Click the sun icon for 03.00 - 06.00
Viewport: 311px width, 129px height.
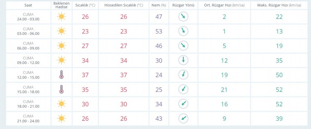pyautogui.click(x=62, y=31)
